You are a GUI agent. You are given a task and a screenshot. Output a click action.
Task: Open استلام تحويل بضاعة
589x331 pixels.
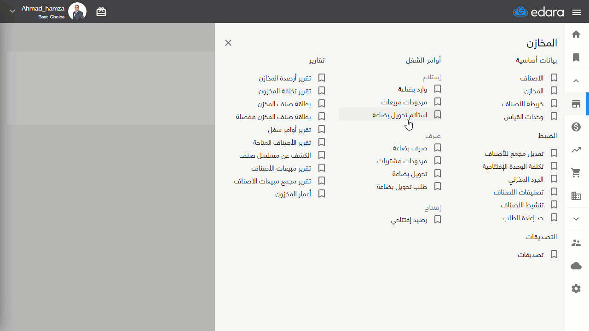point(400,115)
